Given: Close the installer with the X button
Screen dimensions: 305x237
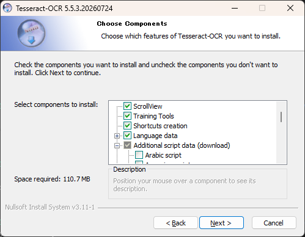Looking at the screenshot, I should point(290,8).
